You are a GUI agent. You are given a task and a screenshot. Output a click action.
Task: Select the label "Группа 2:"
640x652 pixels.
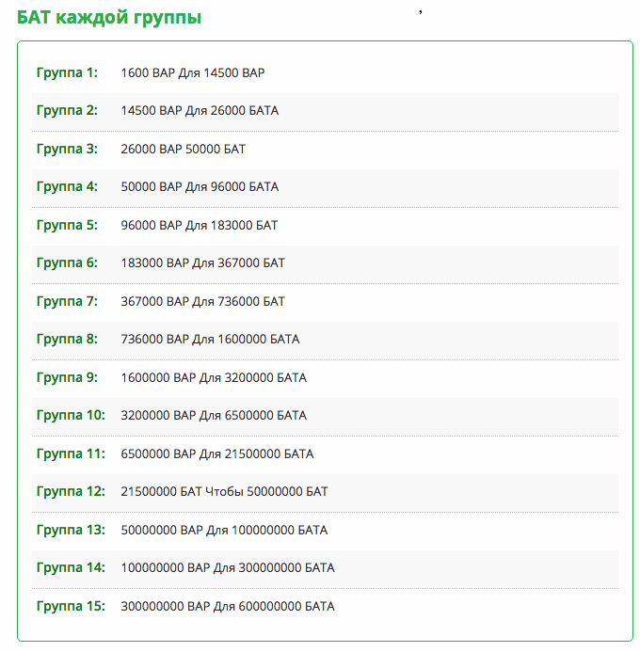[67, 111]
